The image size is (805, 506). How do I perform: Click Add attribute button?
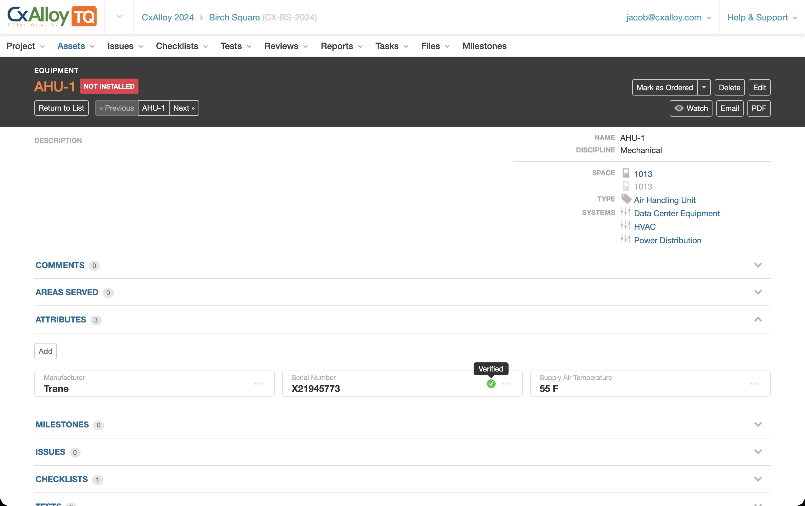click(x=45, y=351)
